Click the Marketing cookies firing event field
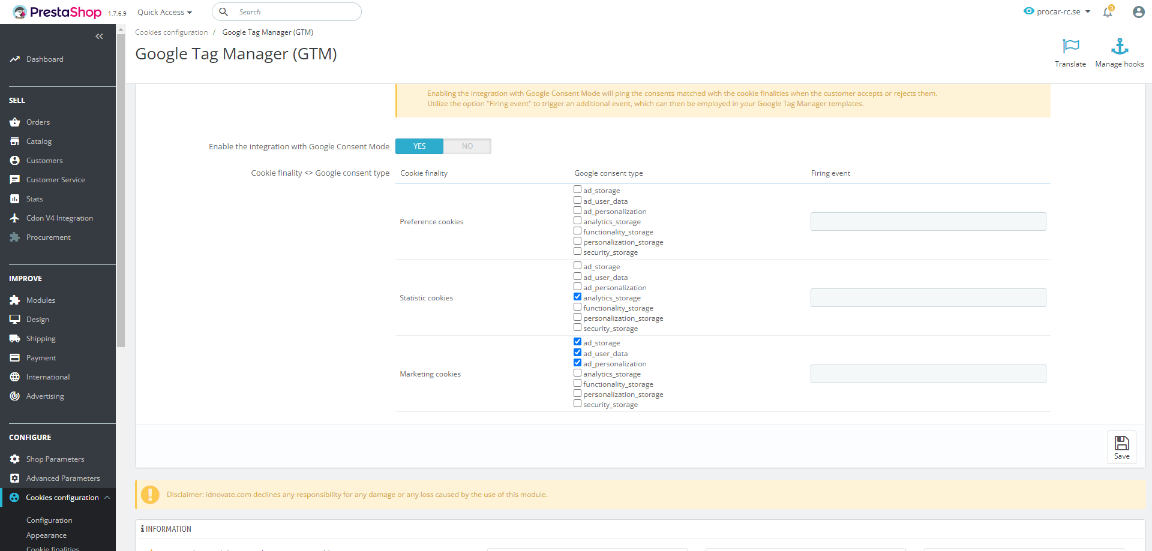 tap(928, 374)
